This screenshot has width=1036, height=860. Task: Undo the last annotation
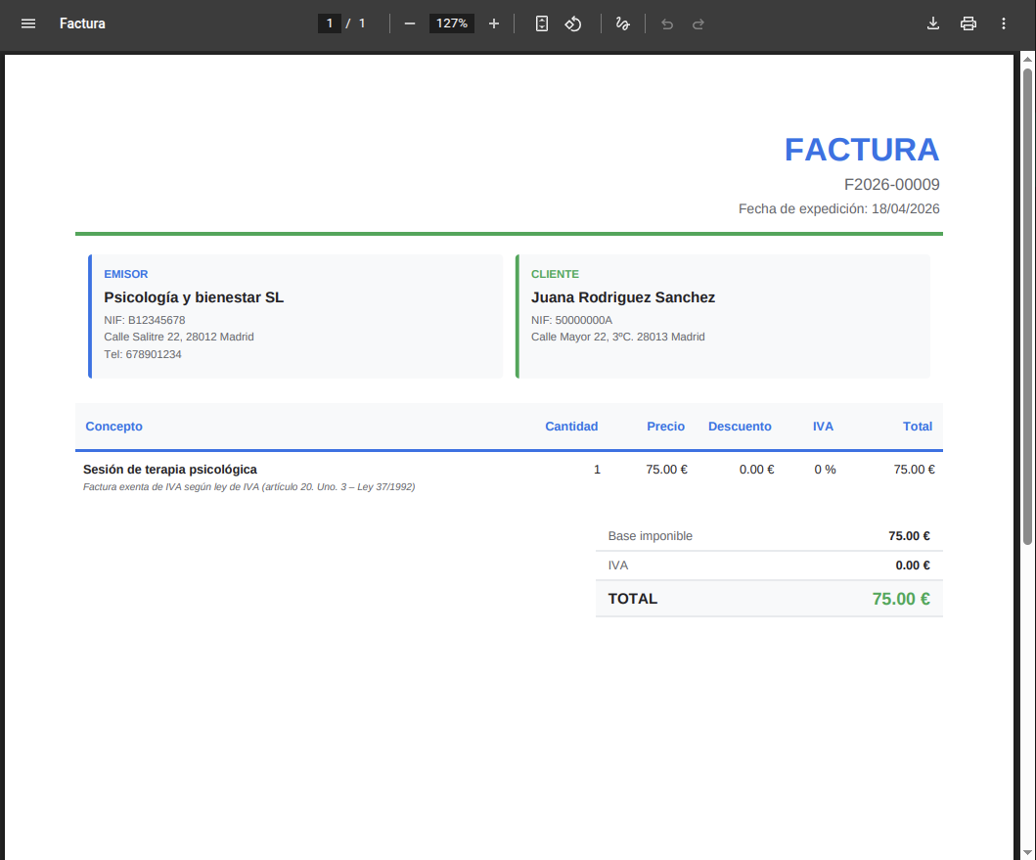click(x=667, y=23)
